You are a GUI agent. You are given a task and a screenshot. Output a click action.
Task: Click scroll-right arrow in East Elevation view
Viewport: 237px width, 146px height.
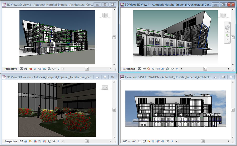(229, 141)
